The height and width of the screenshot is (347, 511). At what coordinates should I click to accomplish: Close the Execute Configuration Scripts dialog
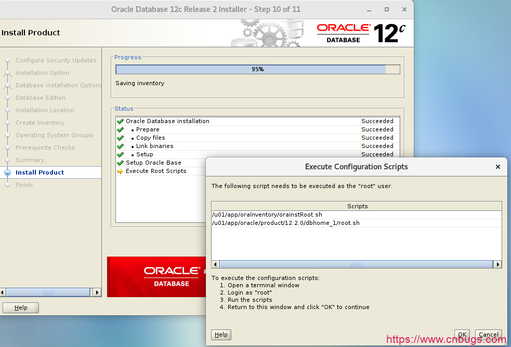(497, 167)
